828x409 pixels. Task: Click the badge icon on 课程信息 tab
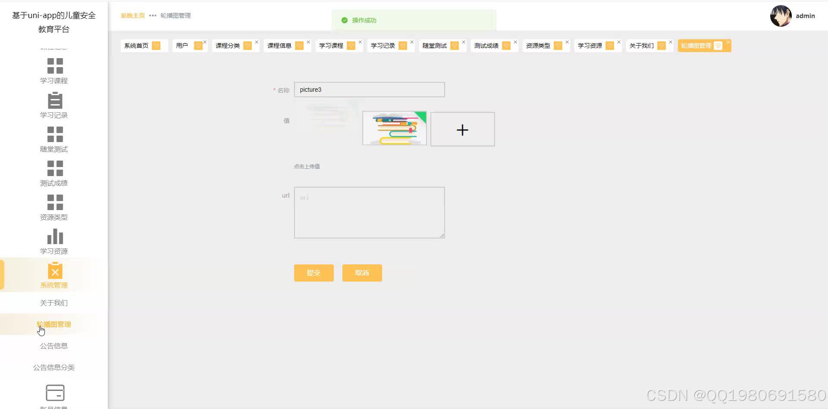pos(299,46)
